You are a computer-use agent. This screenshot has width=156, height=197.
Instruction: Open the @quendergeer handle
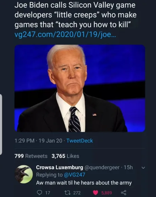point(102,167)
